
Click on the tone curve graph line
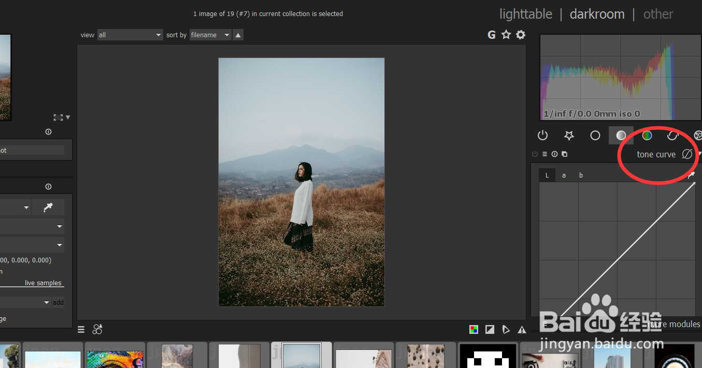pos(627,249)
